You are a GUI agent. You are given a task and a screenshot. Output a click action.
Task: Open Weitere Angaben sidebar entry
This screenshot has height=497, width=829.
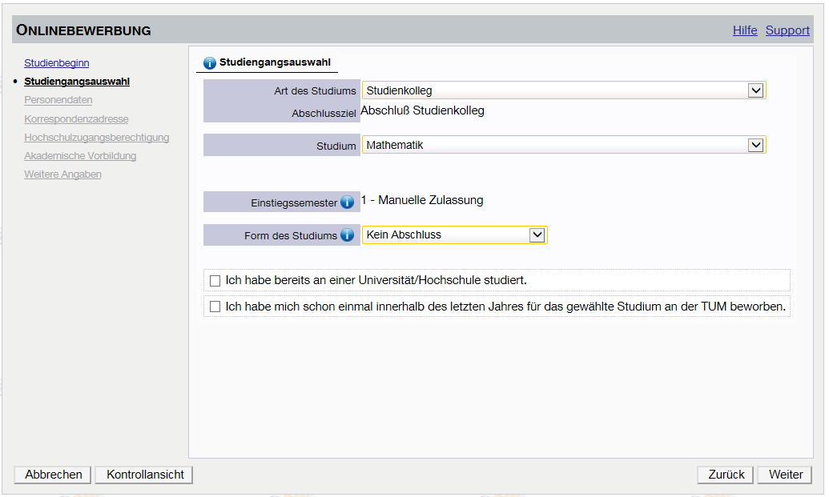62,174
